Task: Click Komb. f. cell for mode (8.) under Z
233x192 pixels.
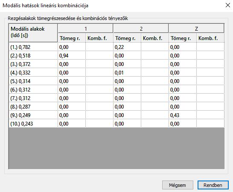Action: tap(210, 107)
